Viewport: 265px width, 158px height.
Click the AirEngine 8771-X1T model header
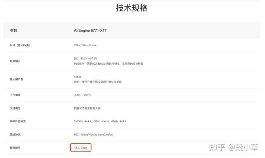[x=91, y=30]
